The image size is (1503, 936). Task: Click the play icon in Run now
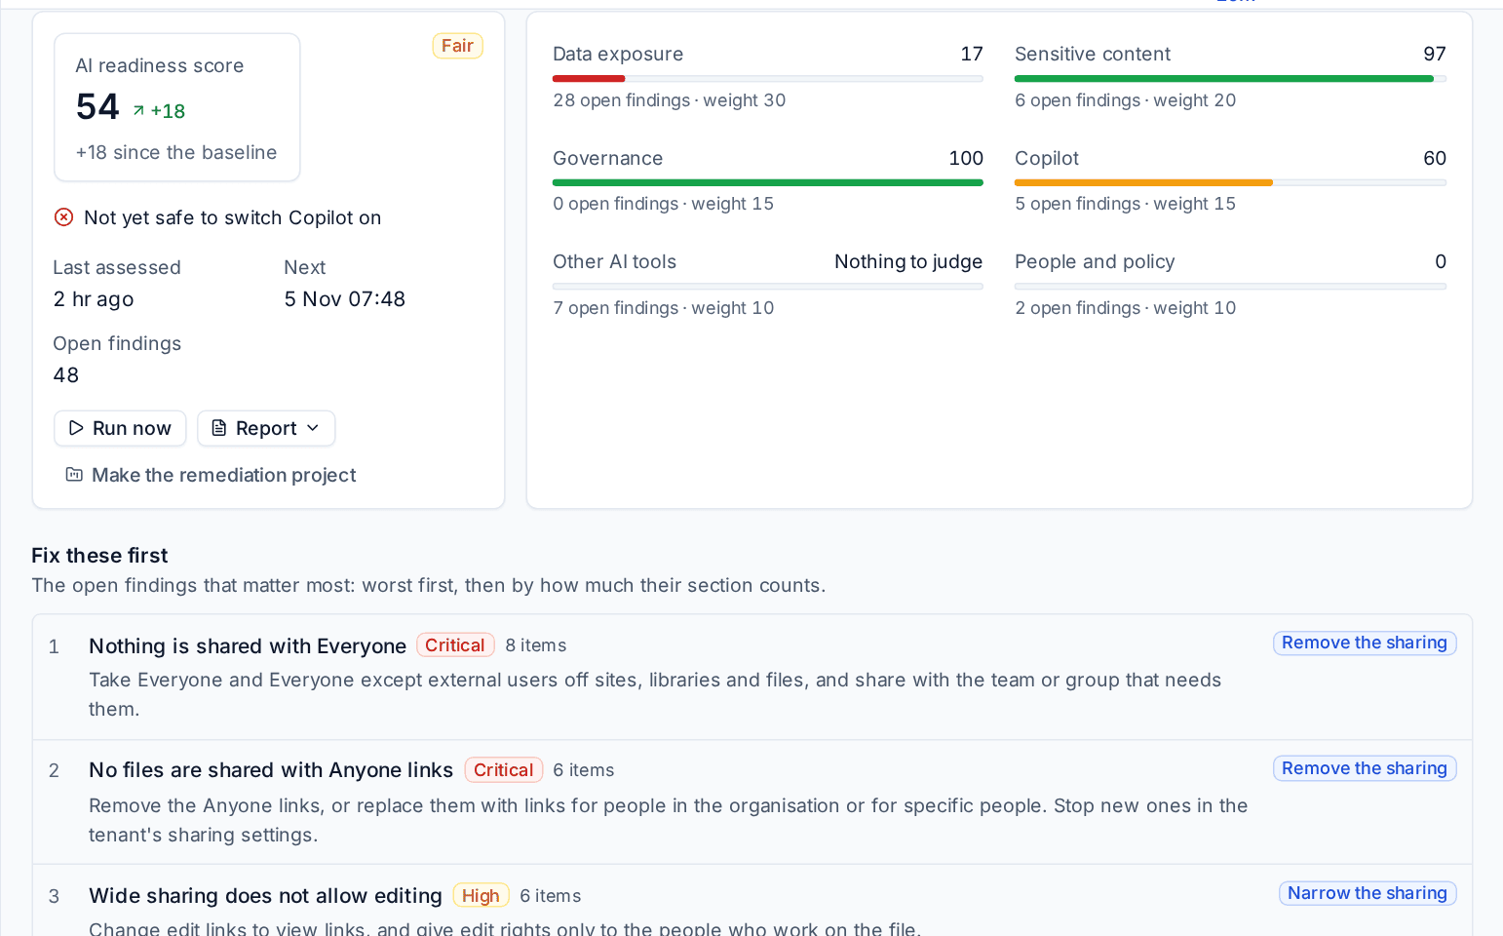(x=76, y=428)
